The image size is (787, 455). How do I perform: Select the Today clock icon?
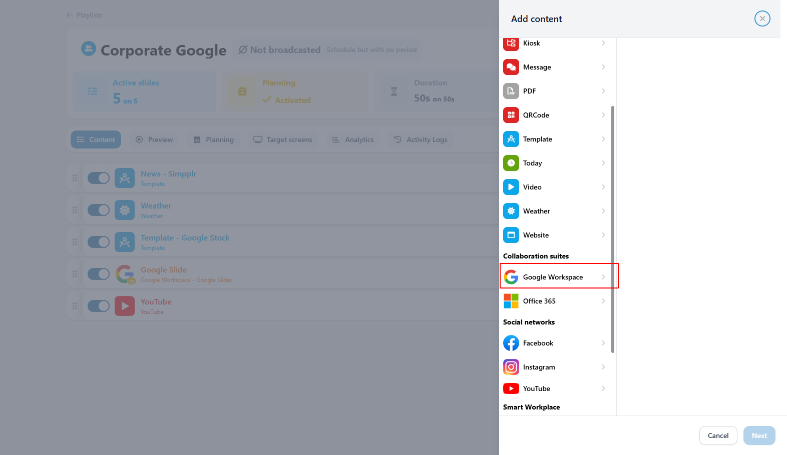511,163
